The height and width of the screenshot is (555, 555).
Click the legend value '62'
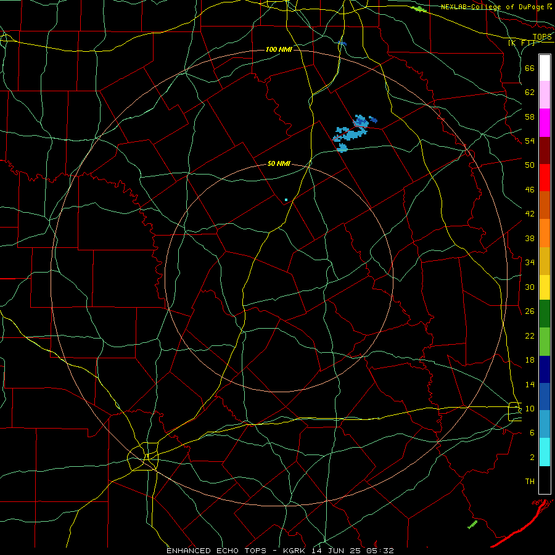tap(530, 92)
